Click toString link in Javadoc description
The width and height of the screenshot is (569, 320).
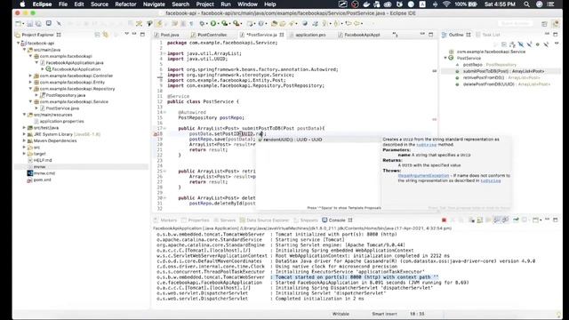tap(427, 144)
